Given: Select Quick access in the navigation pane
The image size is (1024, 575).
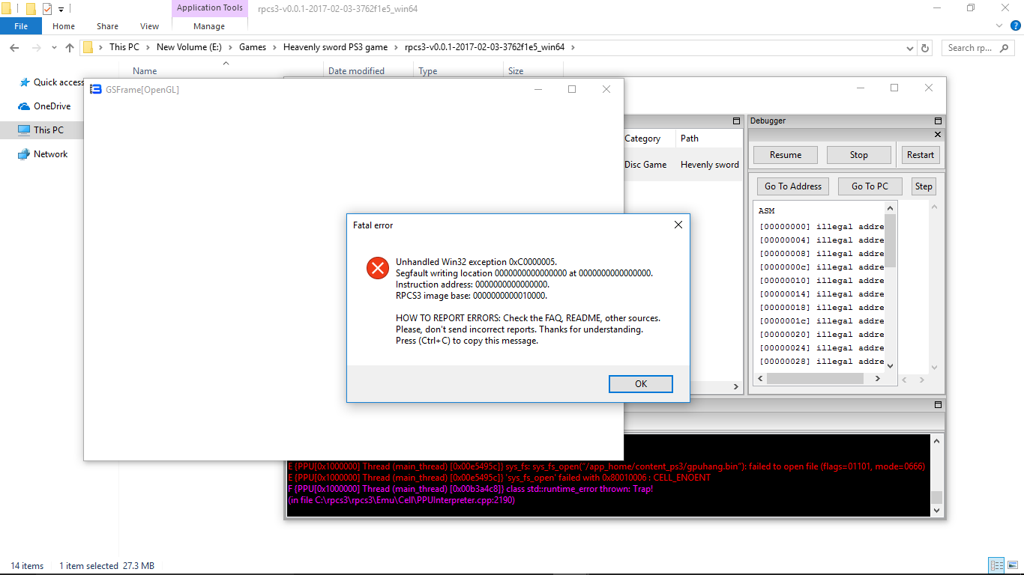Looking at the screenshot, I should 52,82.
